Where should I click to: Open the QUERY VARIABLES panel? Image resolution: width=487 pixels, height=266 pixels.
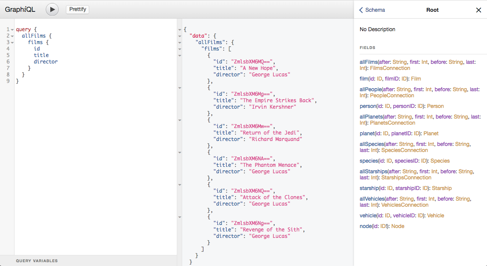[37, 261]
